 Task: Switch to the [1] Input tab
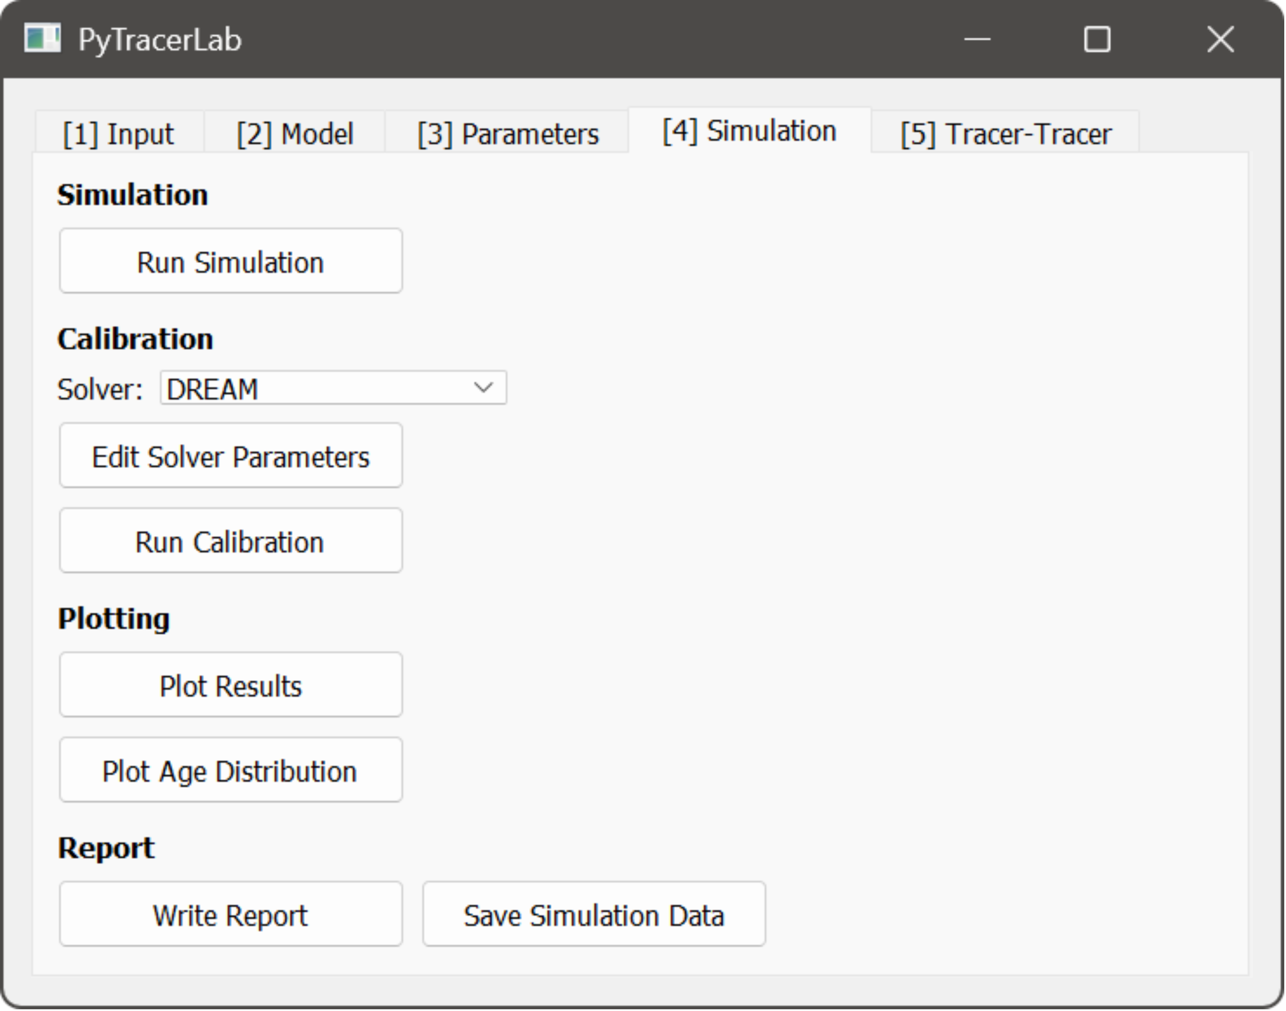119,132
